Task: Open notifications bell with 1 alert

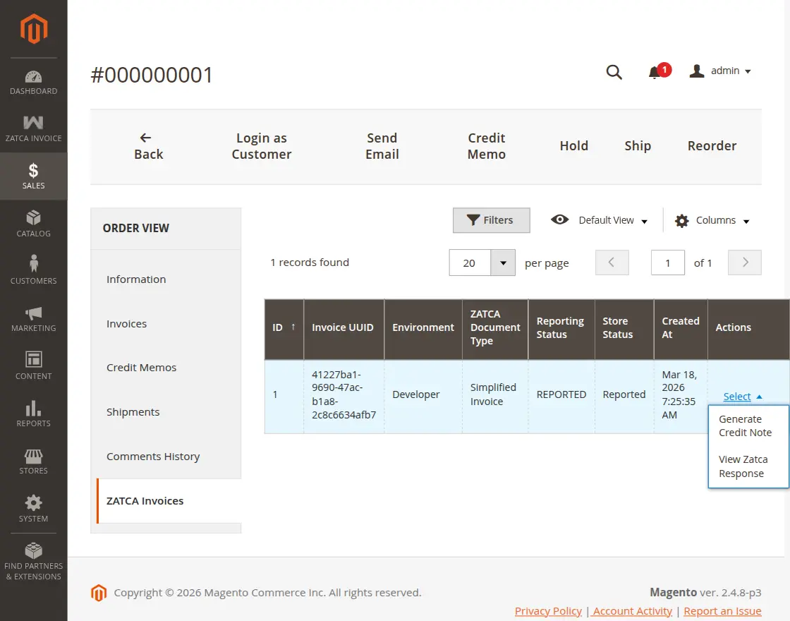Action: (659, 71)
